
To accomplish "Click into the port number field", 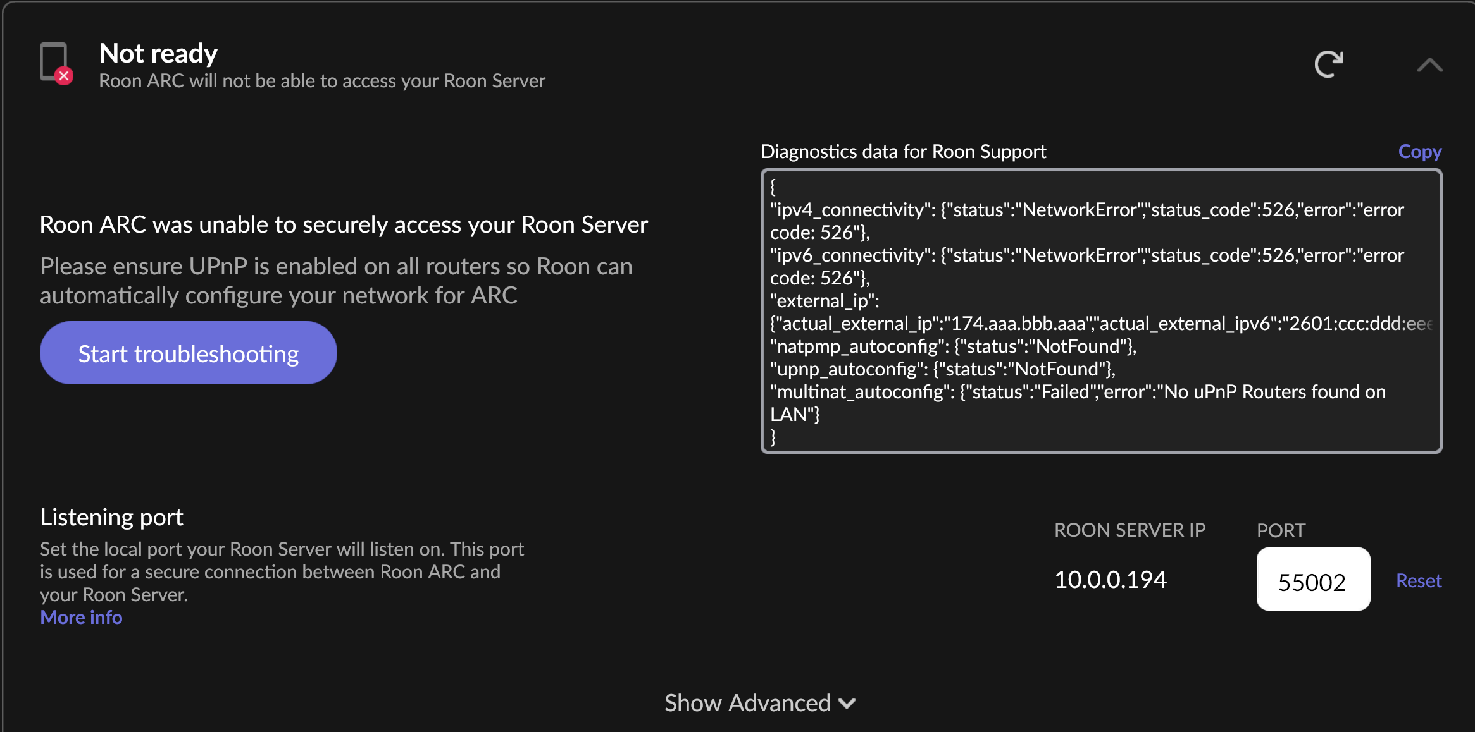I will tap(1312, 580).
